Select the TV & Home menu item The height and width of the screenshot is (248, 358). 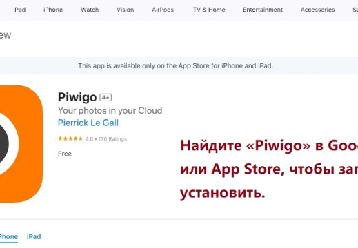209,10
